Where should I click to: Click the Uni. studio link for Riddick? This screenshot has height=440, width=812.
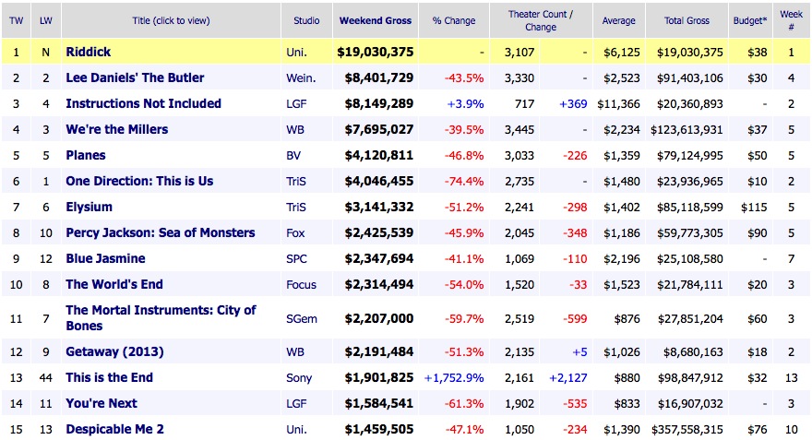pos(297,52)
